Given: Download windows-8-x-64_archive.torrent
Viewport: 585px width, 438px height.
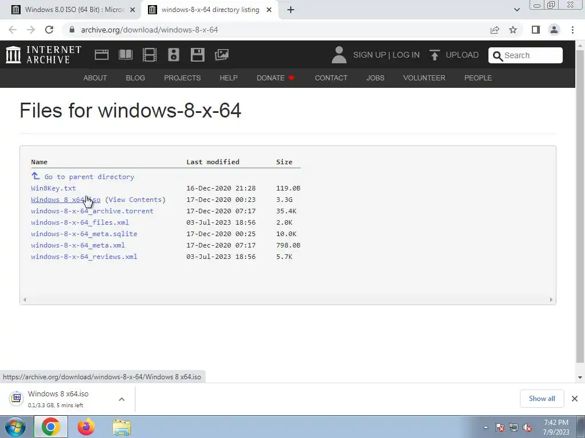Looking at the screenshot, I should pyautogui.click(x=92, y=211).
